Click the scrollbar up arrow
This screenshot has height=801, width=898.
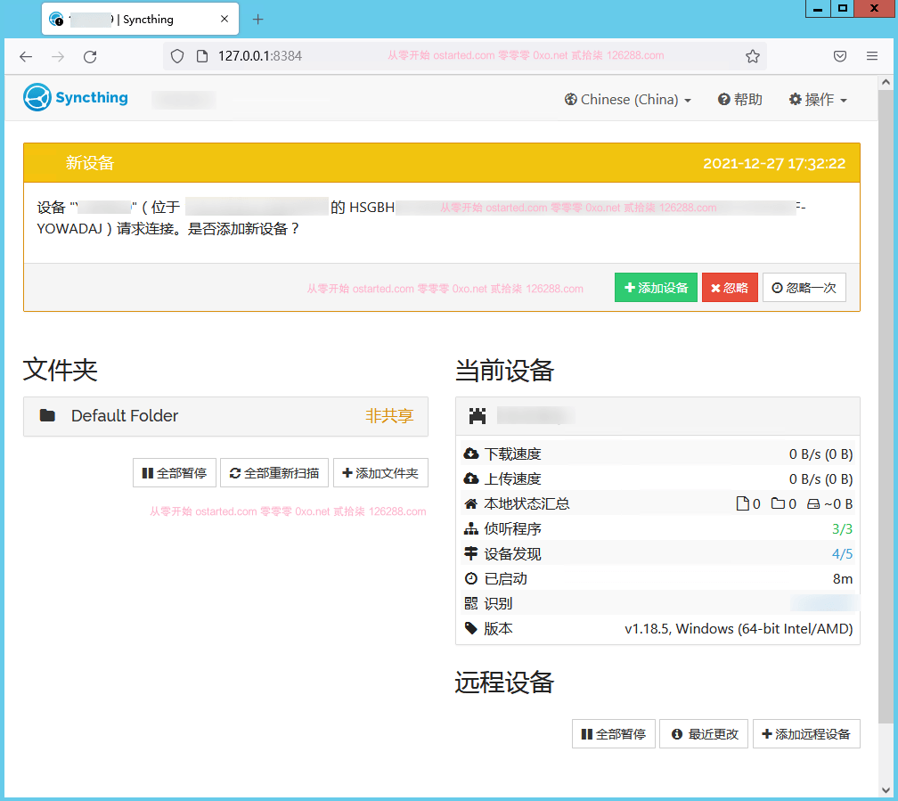[x=886, y=83]
